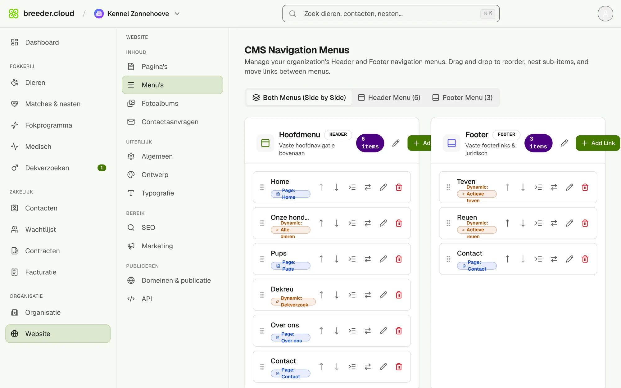Add link to Hoofdmenu

[419, 143]
